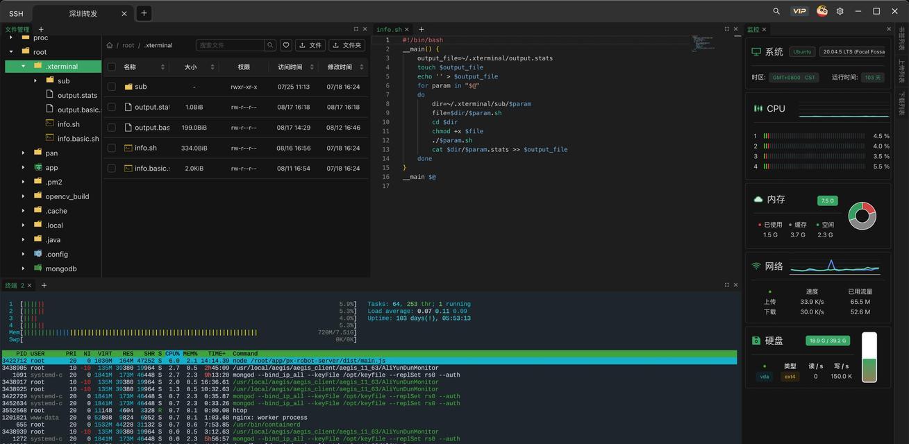Expand the pan folder in the tree
Image resolution: width=909 pixels, height=444 pixels.
coord(23,153)
